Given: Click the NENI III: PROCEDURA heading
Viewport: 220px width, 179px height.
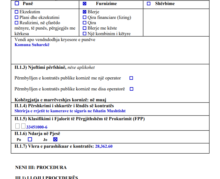Looking at the screenshot, I should pos(41,167).
